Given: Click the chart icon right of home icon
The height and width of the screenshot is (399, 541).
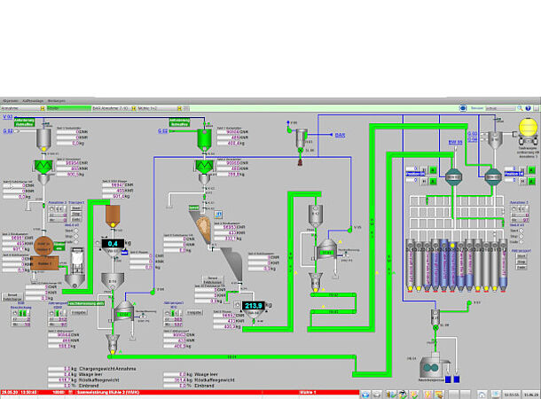Looking at the screenshot, I should click(495, 395).
